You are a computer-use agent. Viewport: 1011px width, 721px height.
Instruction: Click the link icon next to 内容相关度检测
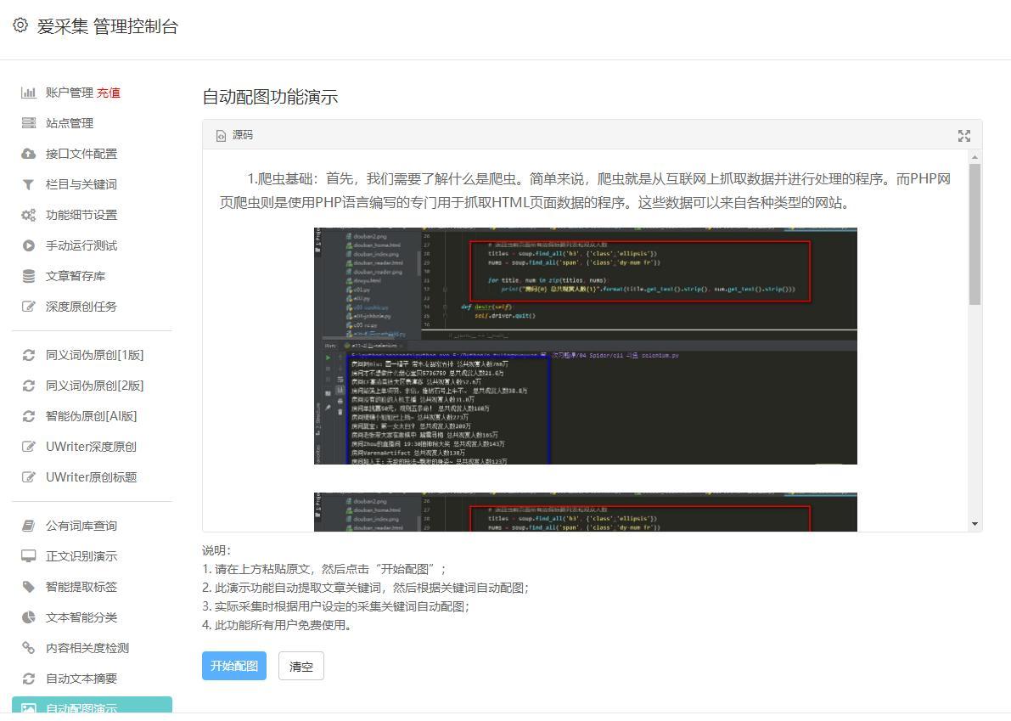[28, 647]
